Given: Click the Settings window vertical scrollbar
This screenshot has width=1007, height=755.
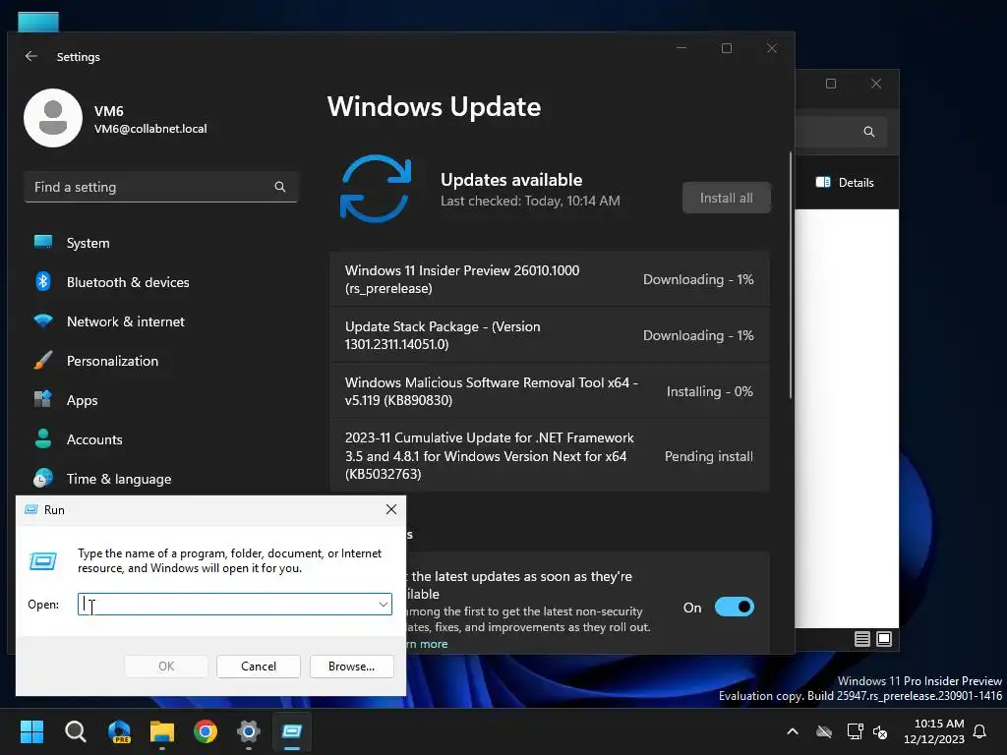Looking at the screenshot, I should click(791, 275).
